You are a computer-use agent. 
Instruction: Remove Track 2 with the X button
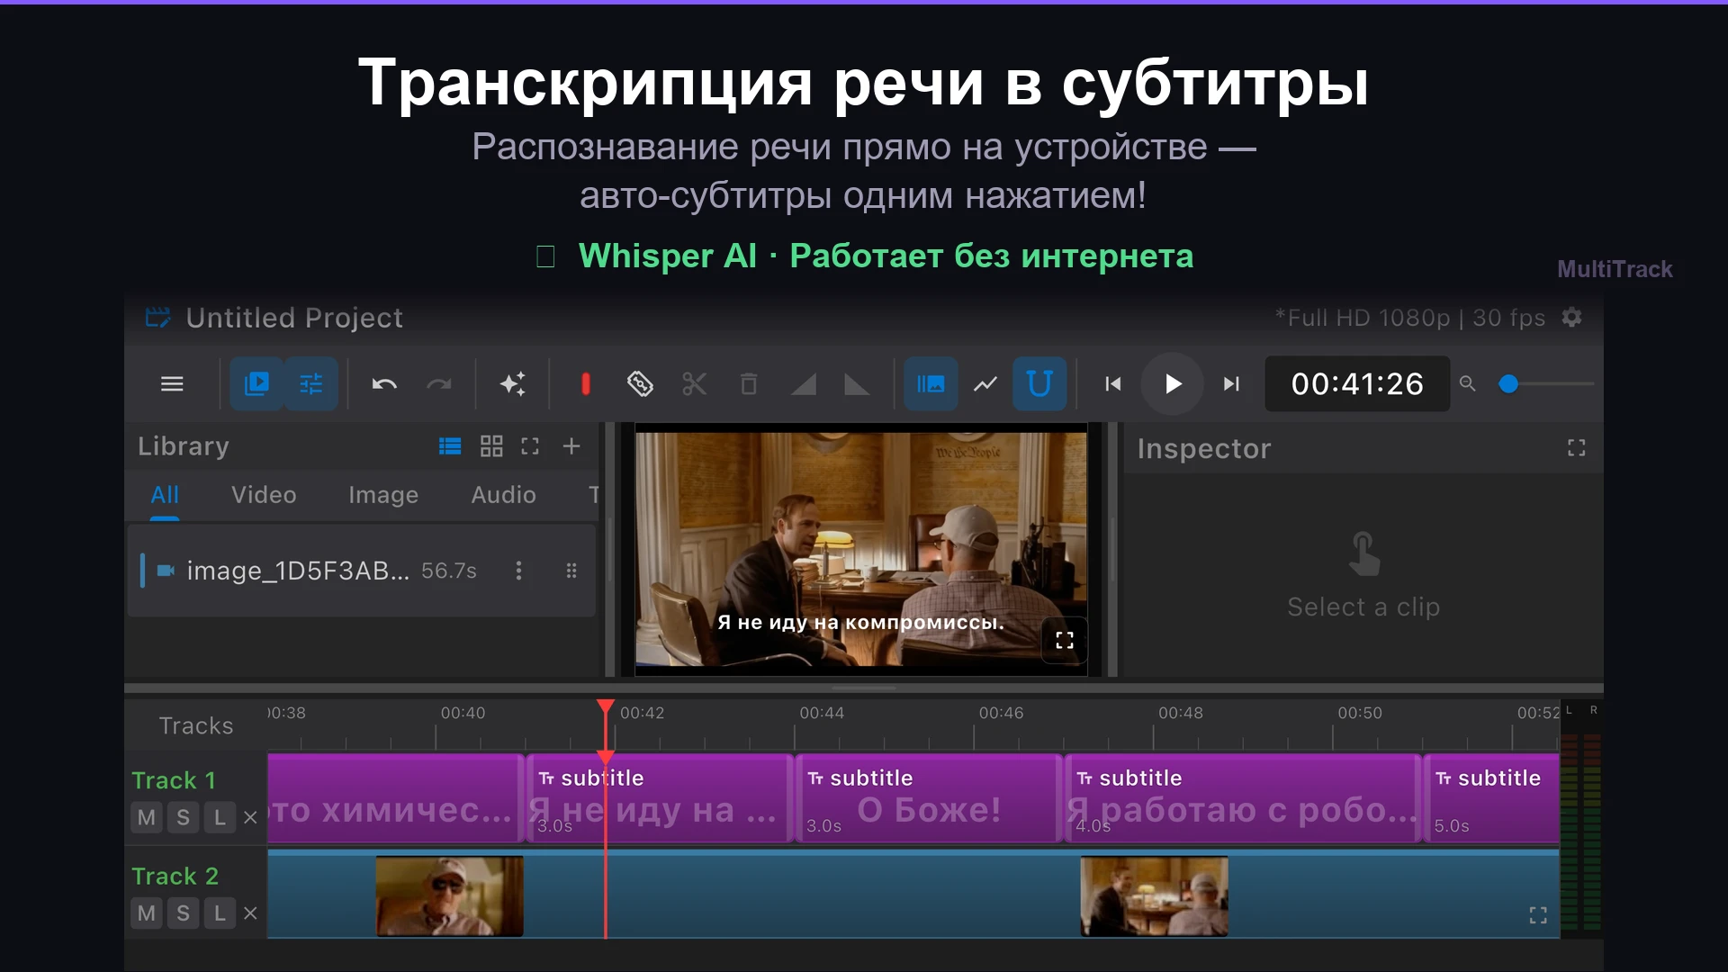[250, 913]
